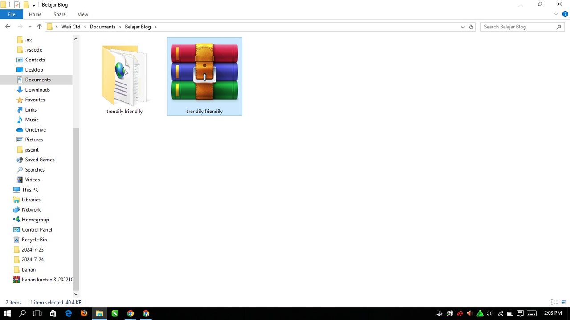Open Downloads in navigation pane

[37, 90]
